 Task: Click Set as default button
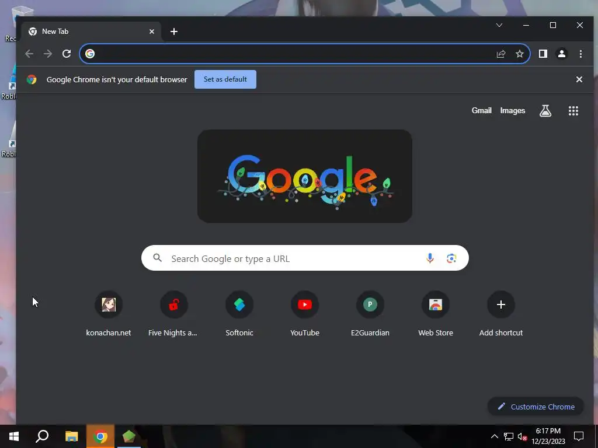(x=225, y=79)
